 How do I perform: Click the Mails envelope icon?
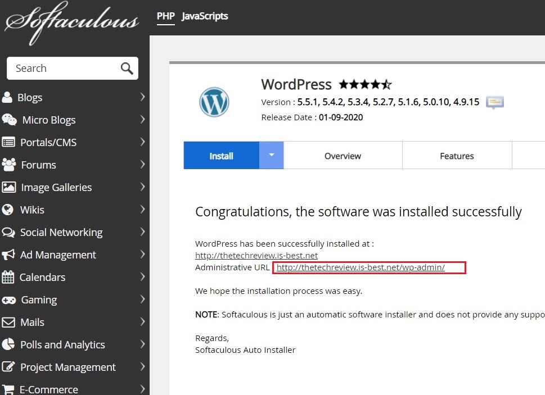[x=8, y=322]
